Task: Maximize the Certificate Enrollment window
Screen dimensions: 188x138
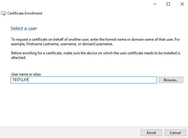Action: pos(168,4)
